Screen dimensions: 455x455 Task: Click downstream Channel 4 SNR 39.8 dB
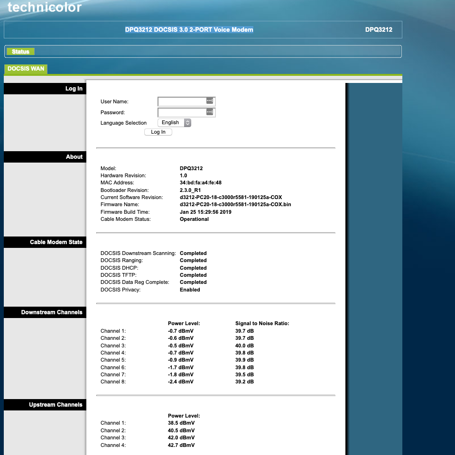click(x=244, y=353)
